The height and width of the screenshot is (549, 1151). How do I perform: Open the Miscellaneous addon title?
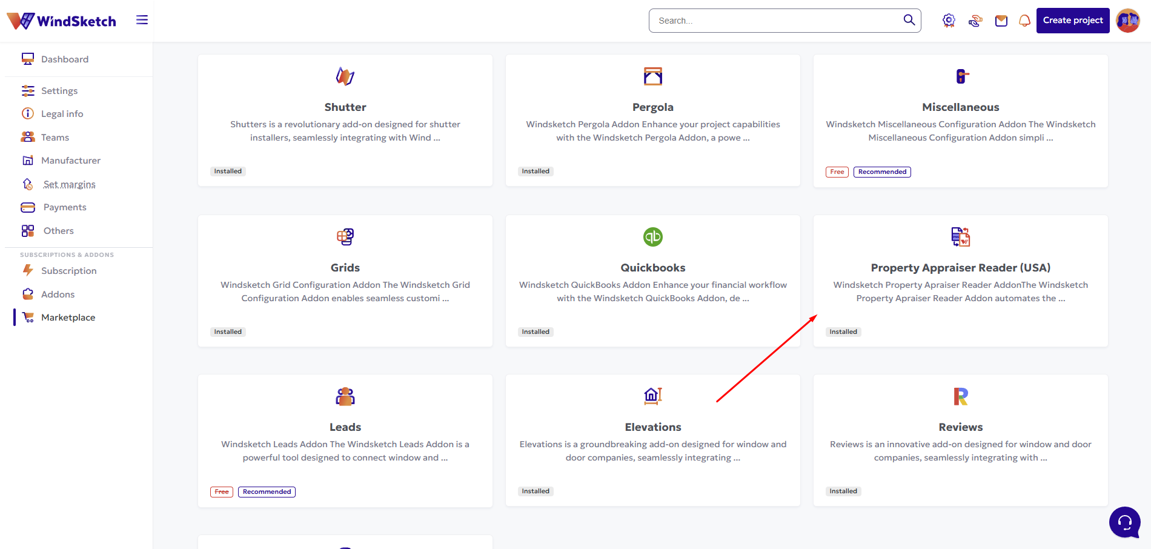(961, 107)
